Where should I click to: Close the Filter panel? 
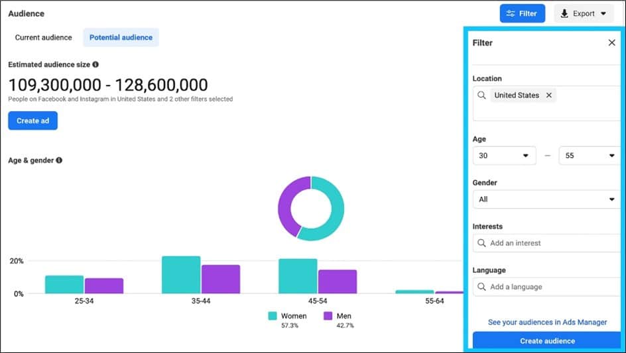(x=611, y=42)
